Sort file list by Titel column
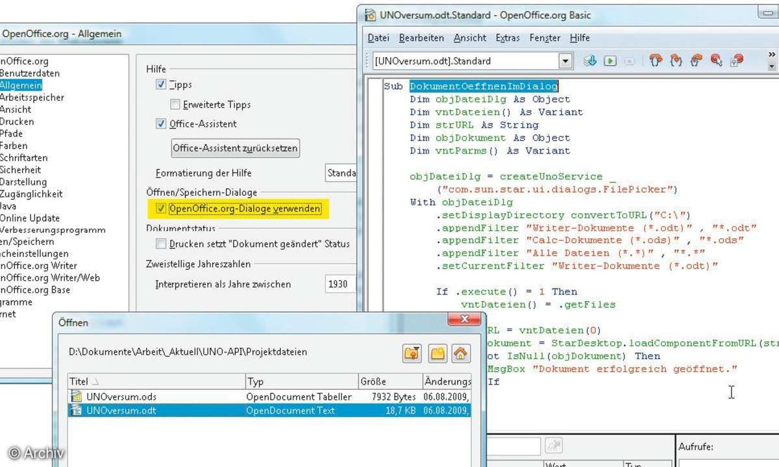The image size is (779, 467). pos(156,381)
